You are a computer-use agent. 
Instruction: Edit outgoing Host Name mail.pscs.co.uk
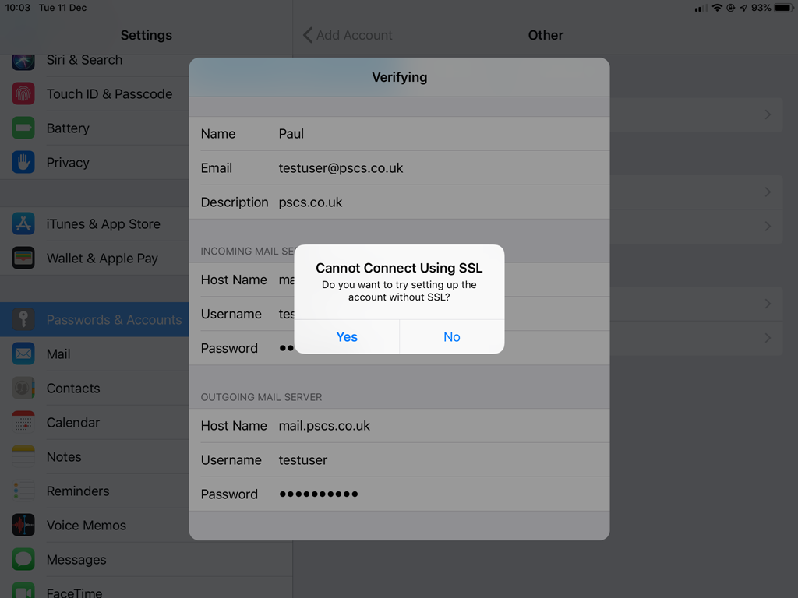click(x=324, y=426)
